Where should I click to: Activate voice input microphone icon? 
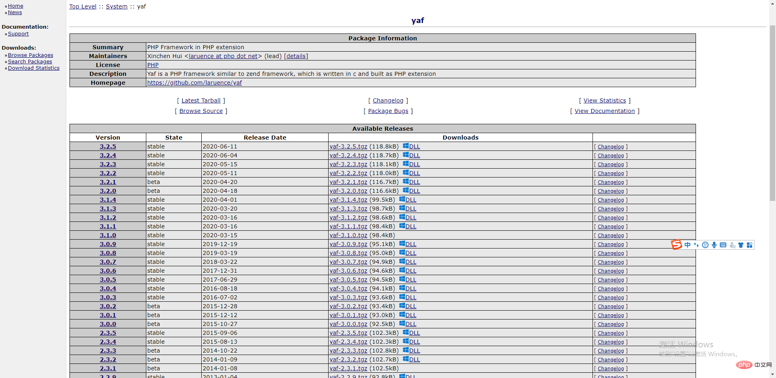point(714,245)
